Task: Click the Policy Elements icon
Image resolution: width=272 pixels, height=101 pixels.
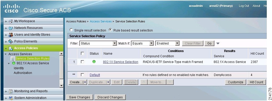Action: pyautogui.click(x=11, y=41)
